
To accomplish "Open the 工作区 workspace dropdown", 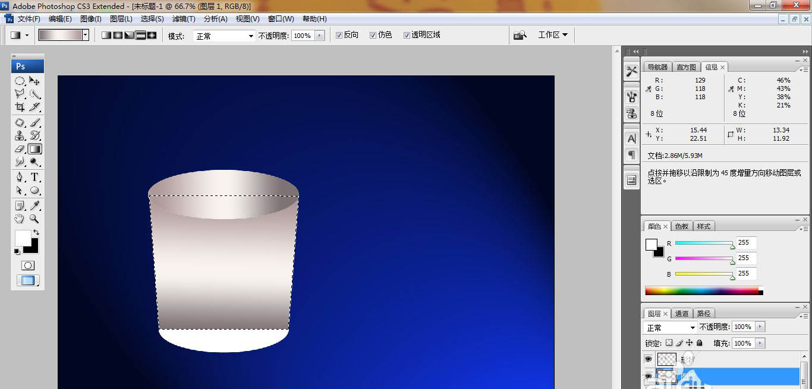I will point(553,35).
